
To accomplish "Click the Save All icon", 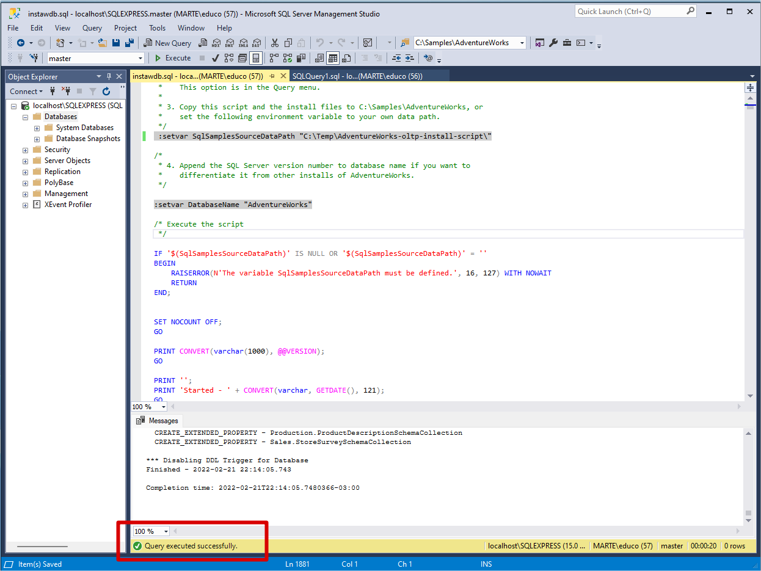I will (x=129, y=43).
